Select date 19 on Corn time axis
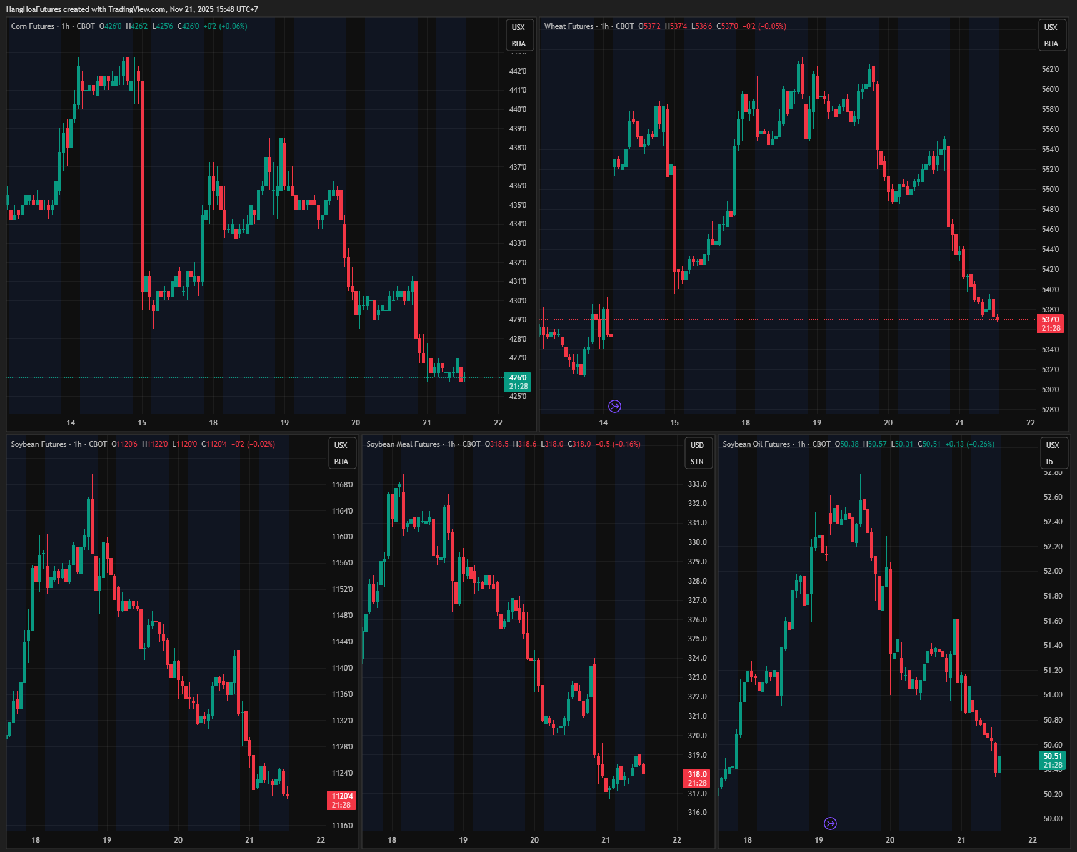Viewport: 1077px width, 852px height. tap(284, 423)
